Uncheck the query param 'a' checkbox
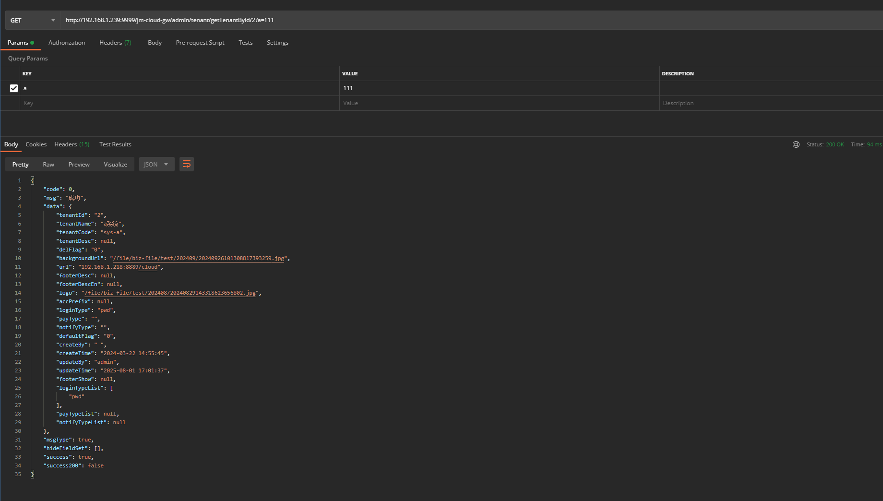The width and height of the screenshot is (883, 501). click(x=14, y=88)
